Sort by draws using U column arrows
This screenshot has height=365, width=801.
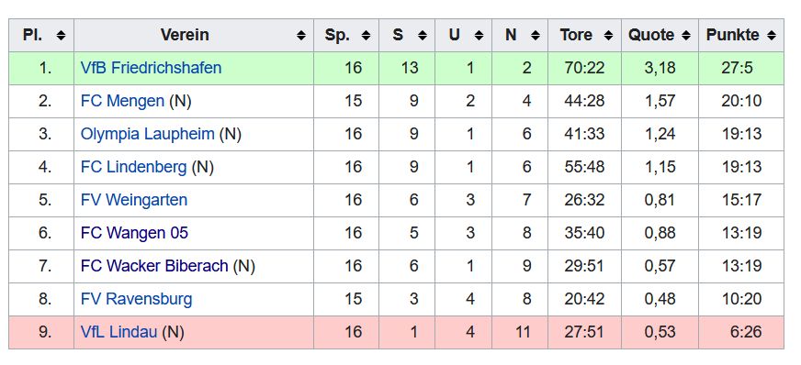pos(479,36)
